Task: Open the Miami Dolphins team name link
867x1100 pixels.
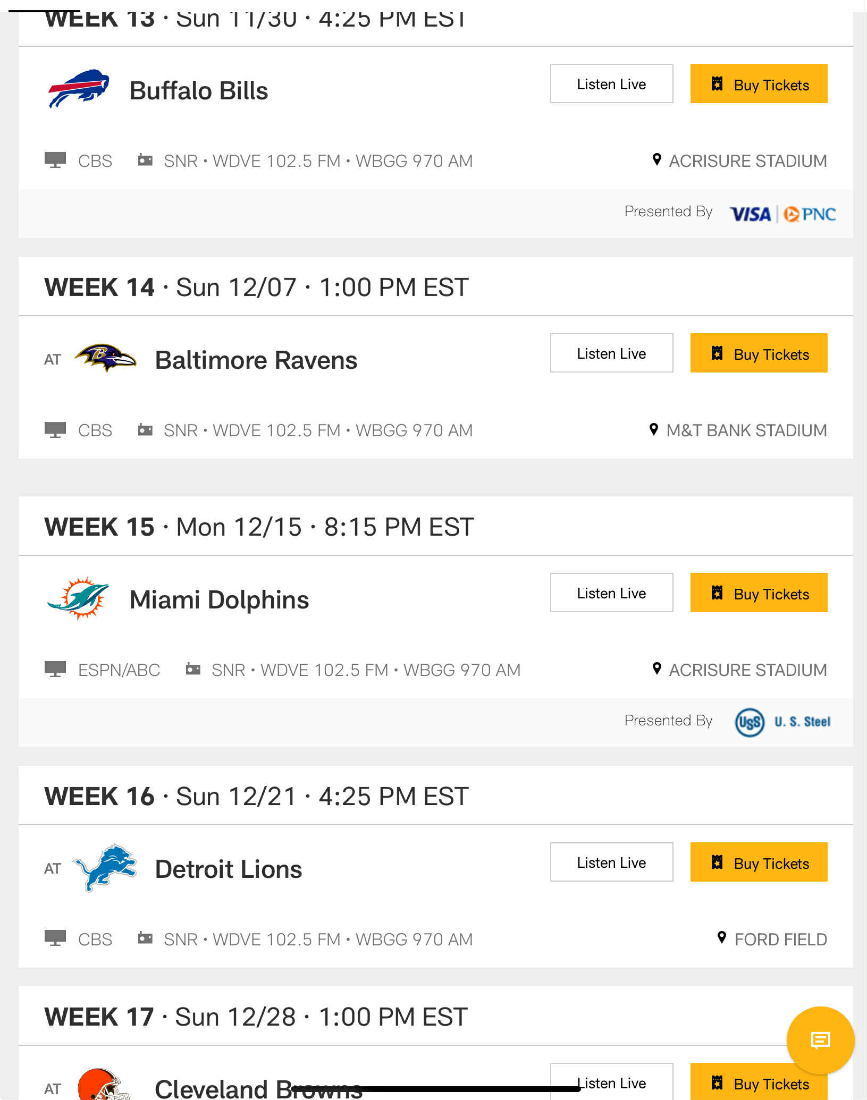Action: [219, 600]
